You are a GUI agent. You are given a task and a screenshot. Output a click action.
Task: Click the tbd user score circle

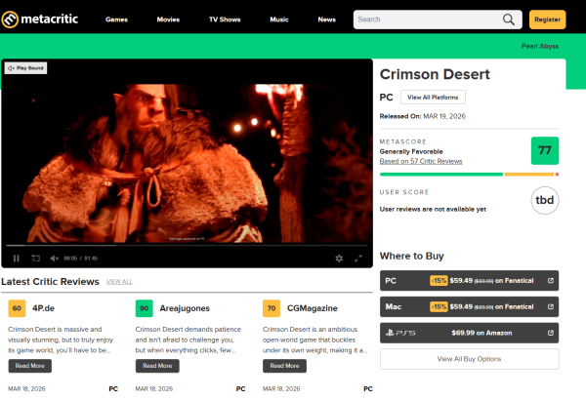point(545,200)
